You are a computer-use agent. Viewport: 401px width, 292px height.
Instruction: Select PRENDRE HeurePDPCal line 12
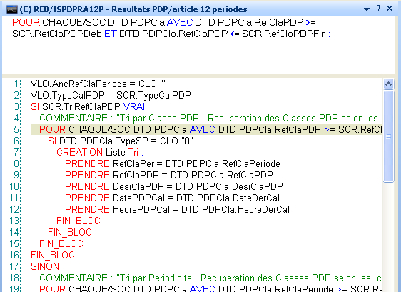click(x=177, y=210)
